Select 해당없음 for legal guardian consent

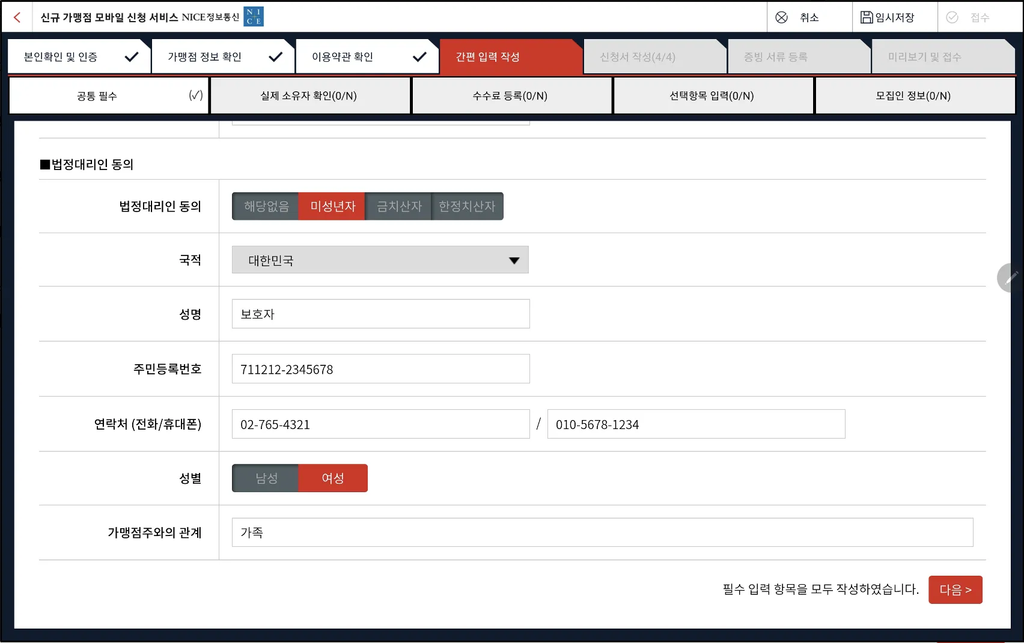[266, 206]
